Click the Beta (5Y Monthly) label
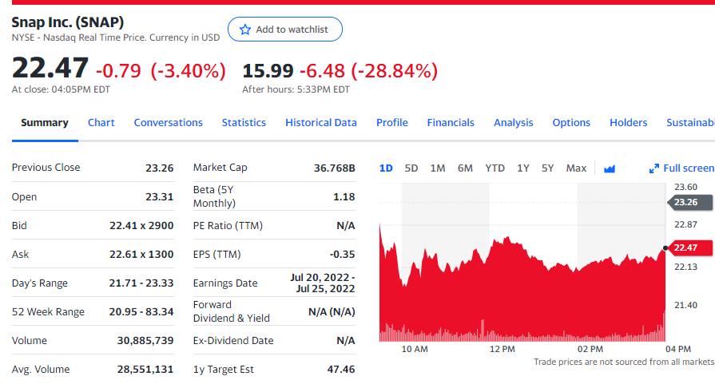This screenshot has width=715, height=384. [214, 196]
